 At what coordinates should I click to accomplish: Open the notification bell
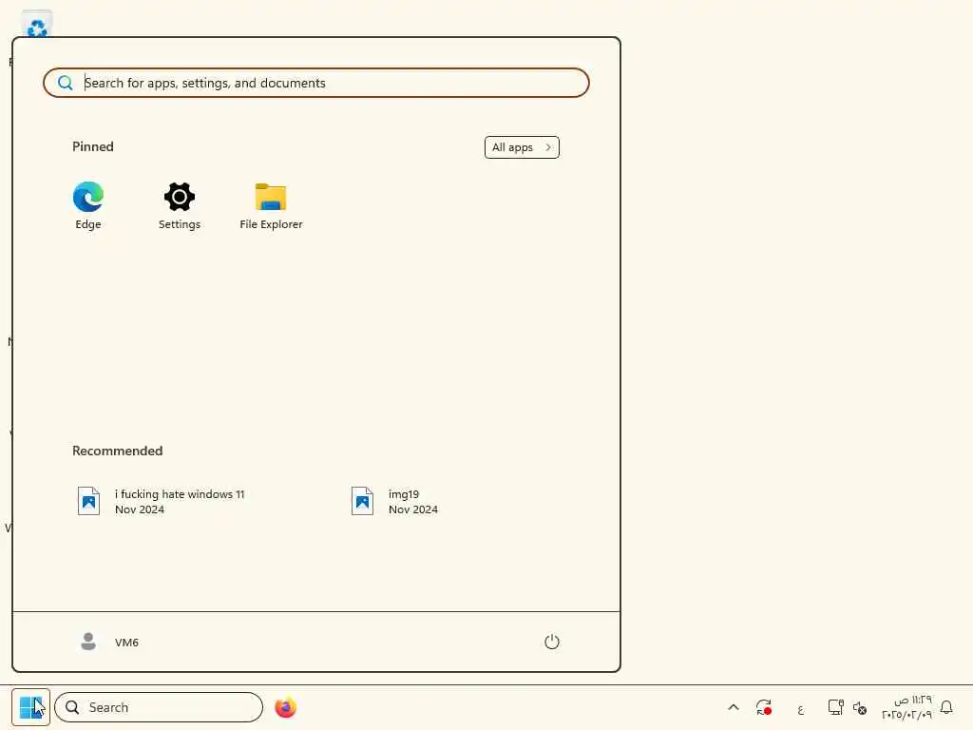point(946,707)
